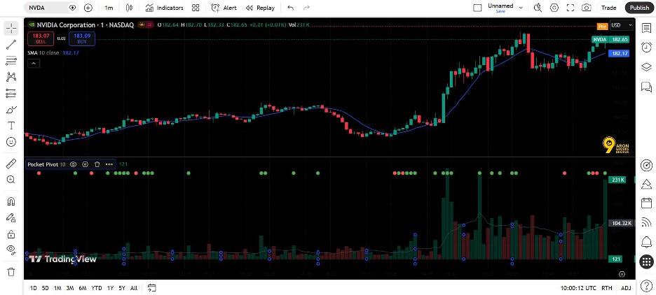Open the watchlist panel in right sidebar
656x295 pixels.
tap(646, 28)
